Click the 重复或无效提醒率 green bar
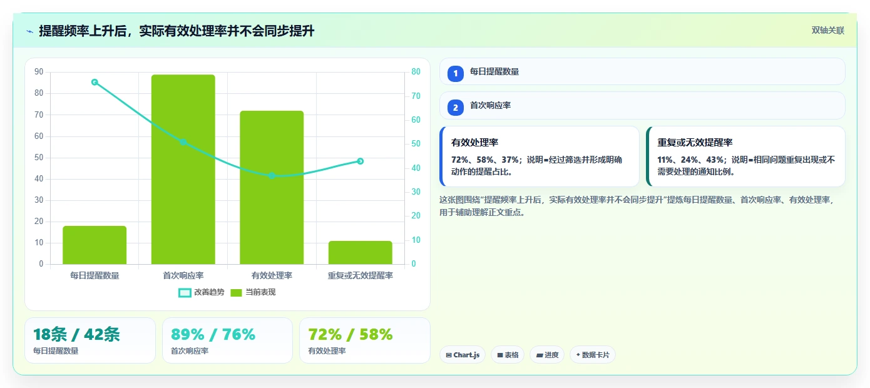The width and height of the screenshot is (870, 388). click(361, 252)
